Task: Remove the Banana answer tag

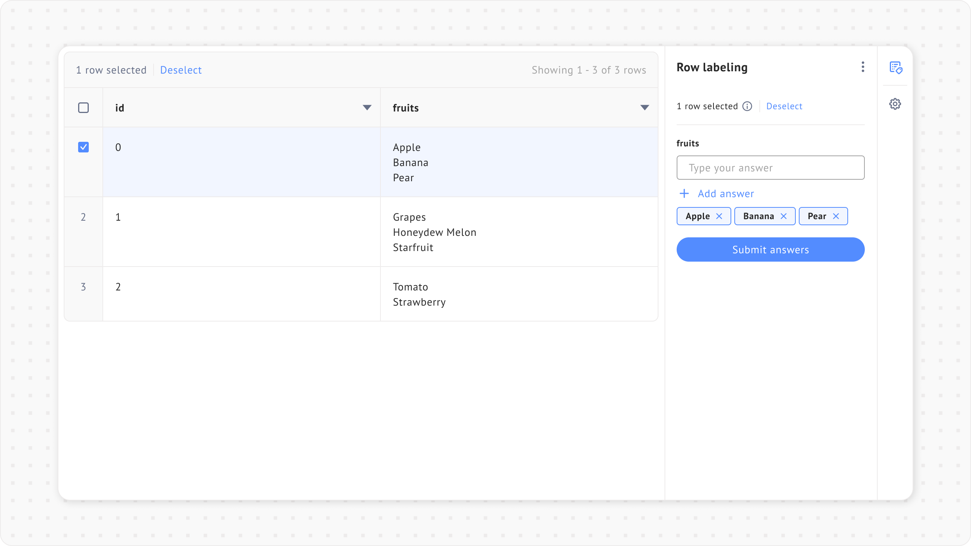Action: pos(784,216)
